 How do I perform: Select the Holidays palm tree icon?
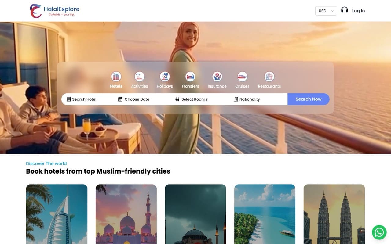click(165, 76)
